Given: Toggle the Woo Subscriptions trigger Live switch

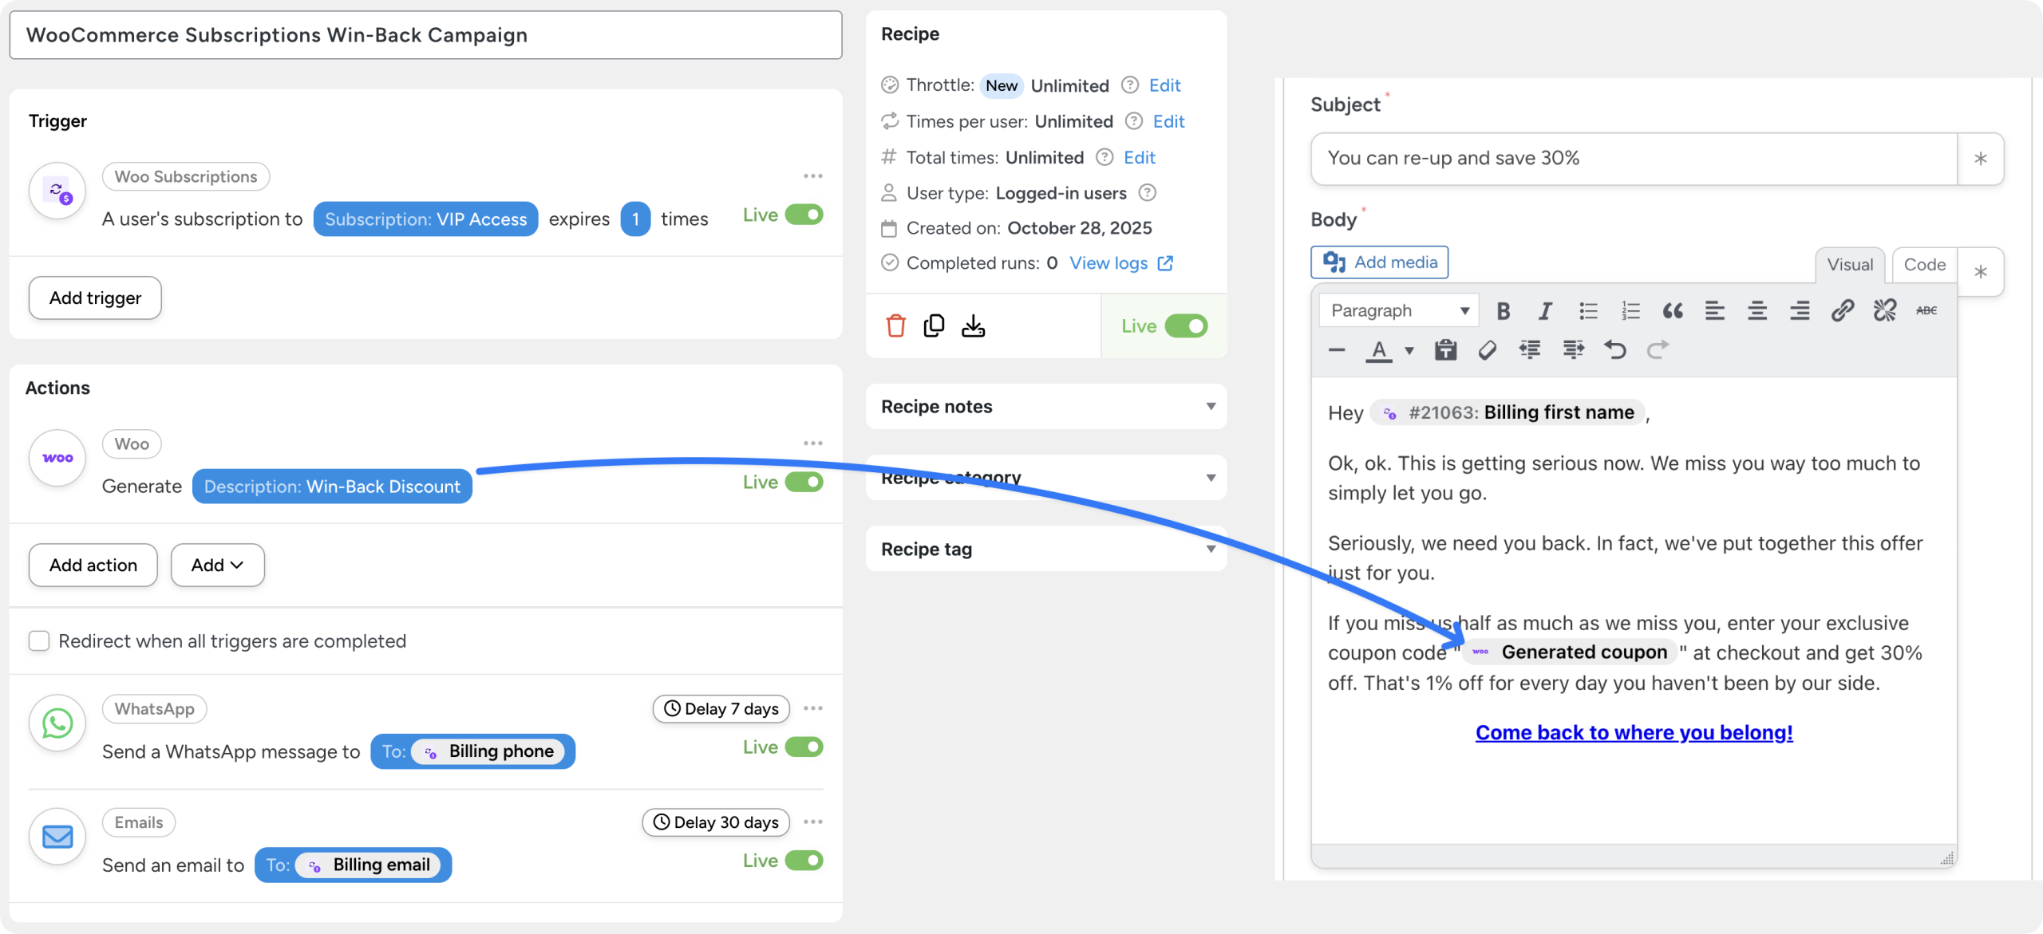Looking at the screenshot, I should [804, 215].
